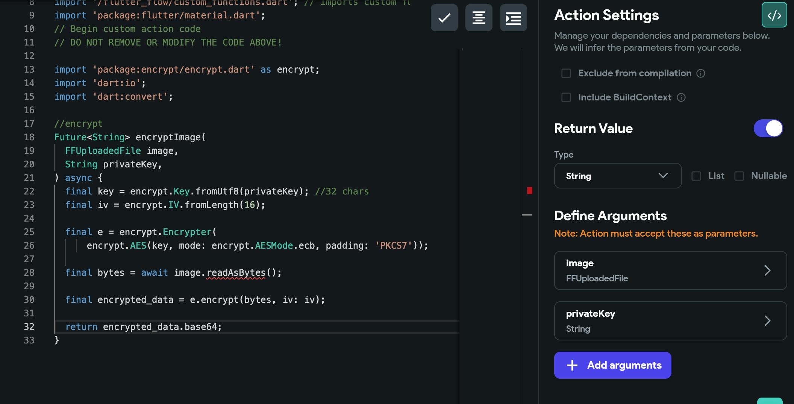Image resolution: width=794 pixels, height=404 pixels.
Task: Click the red error marker in minimap
Action: point(529,191)
